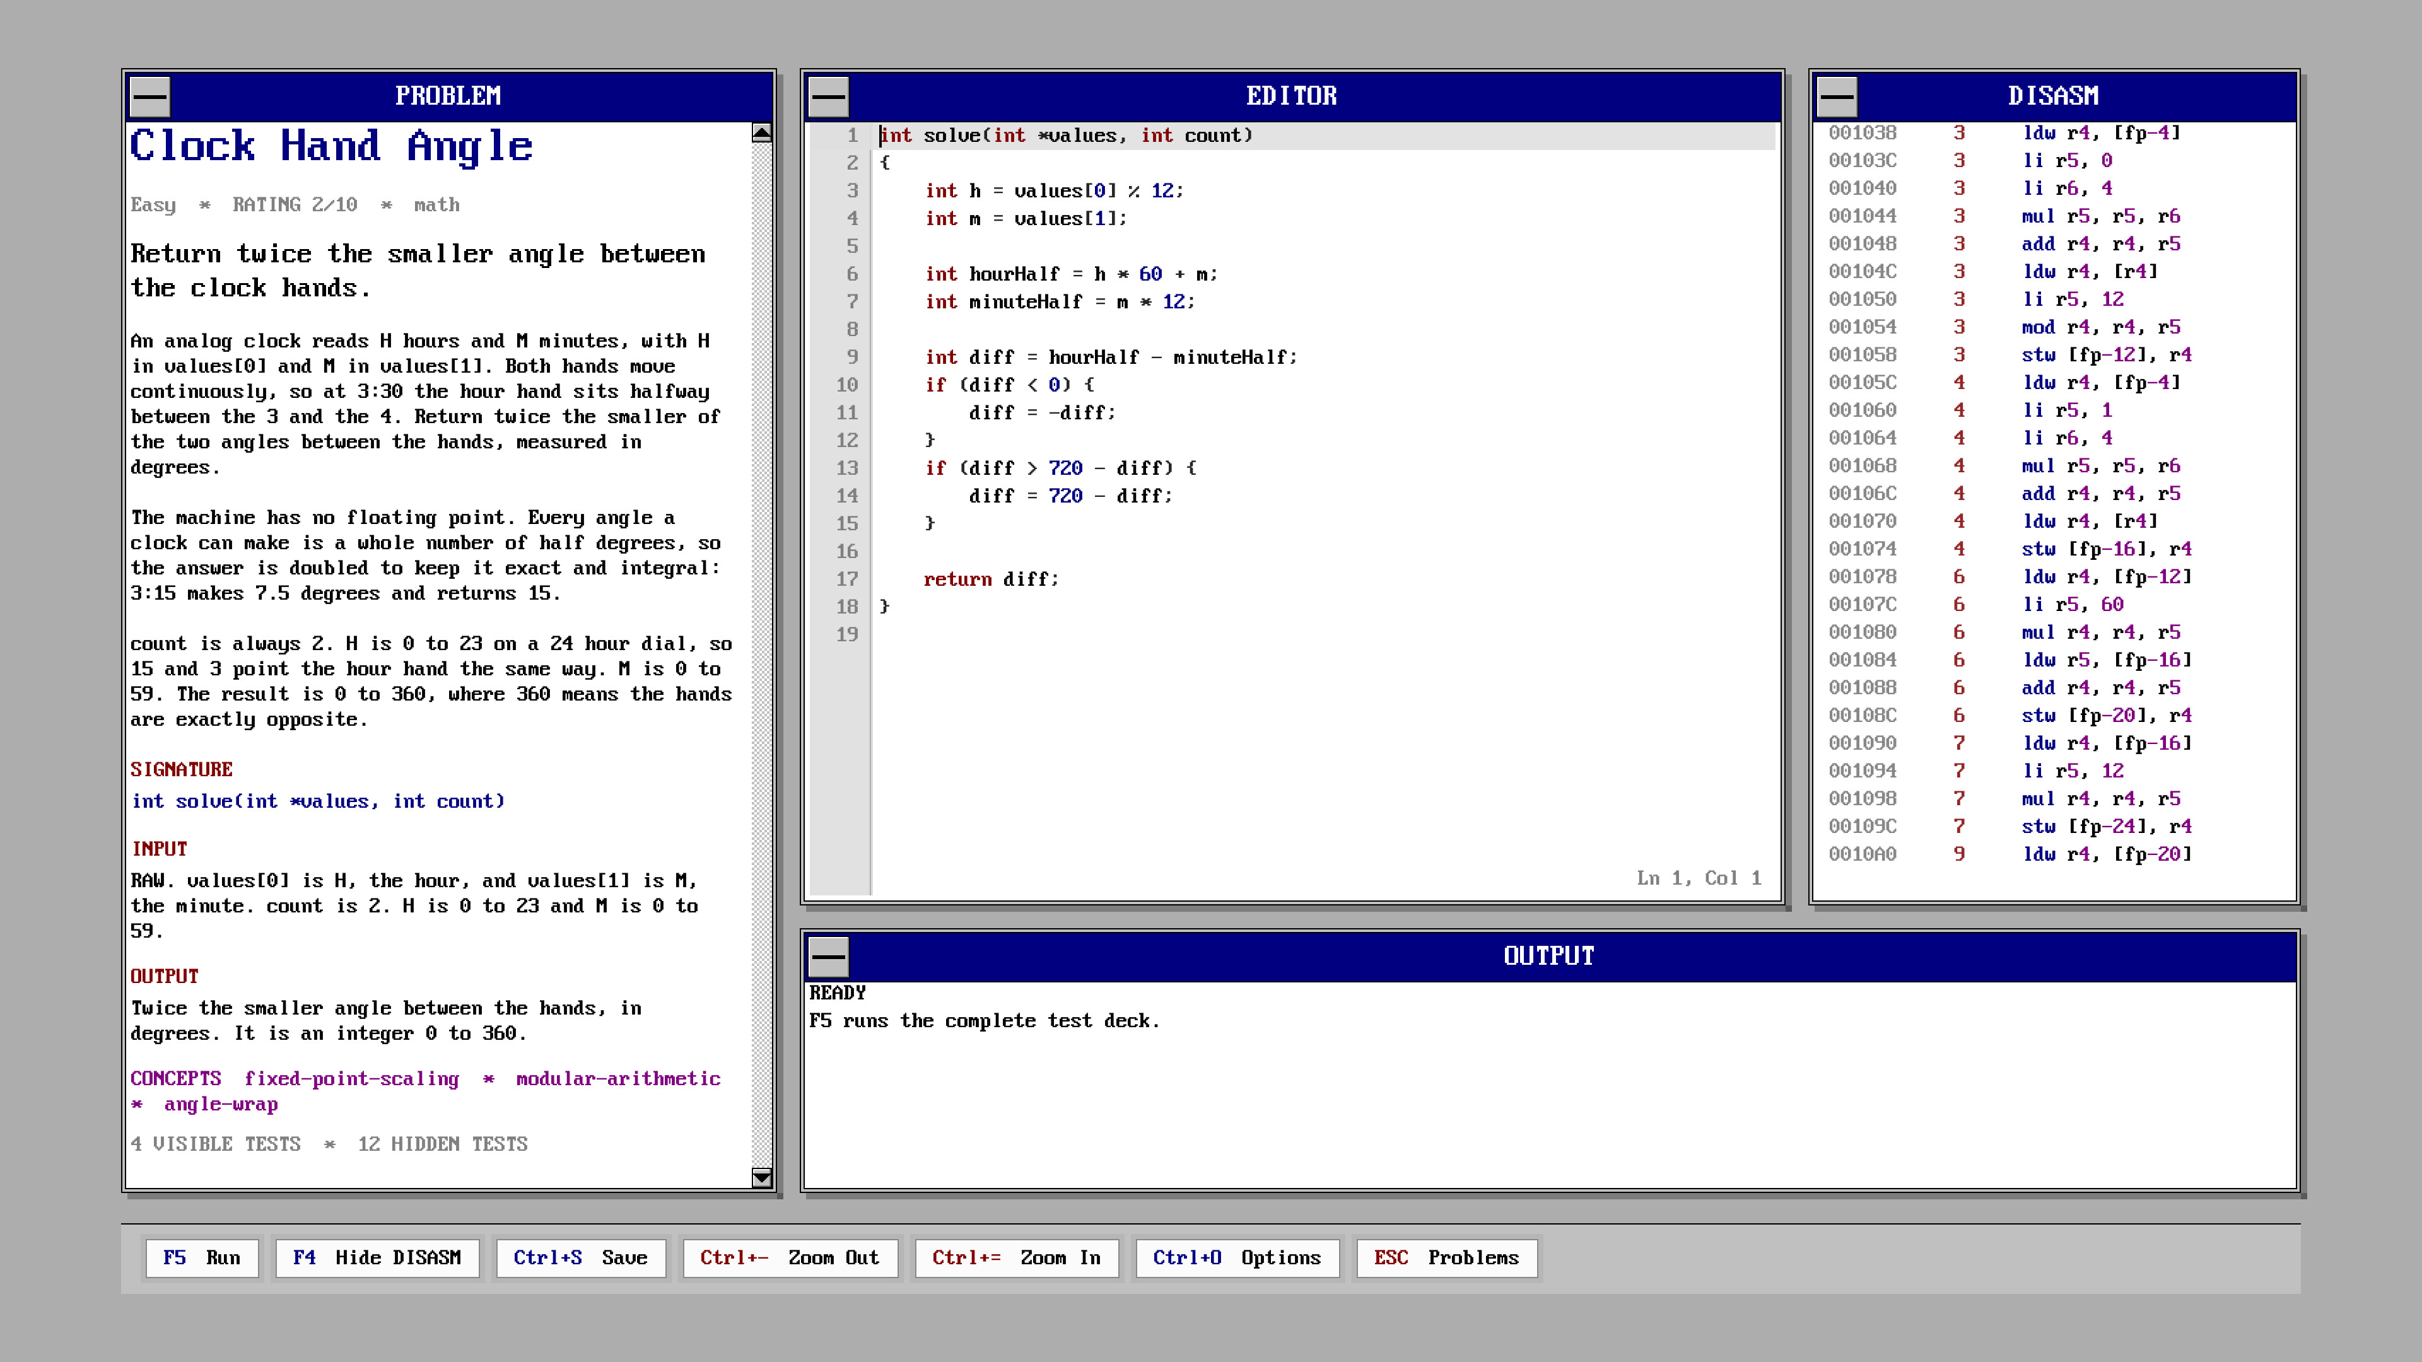Viewport: 2422px width, 1362px height.
Task: Open the EDITOR window system menu icon
Action: coord(828,96)
